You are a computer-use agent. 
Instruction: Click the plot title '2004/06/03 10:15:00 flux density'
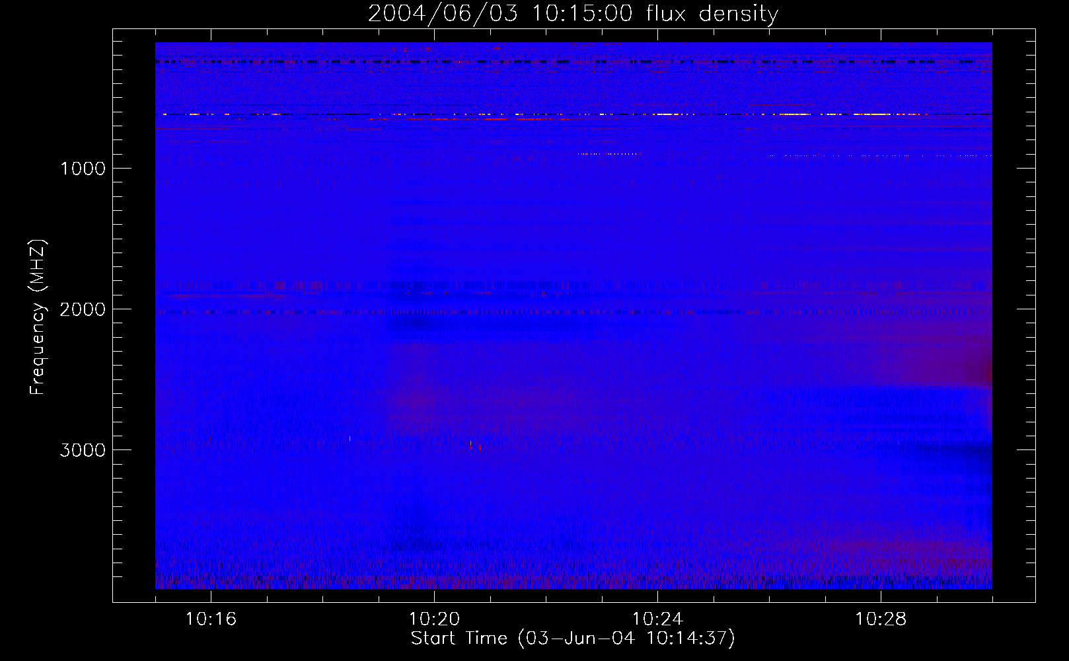[573, 14]
